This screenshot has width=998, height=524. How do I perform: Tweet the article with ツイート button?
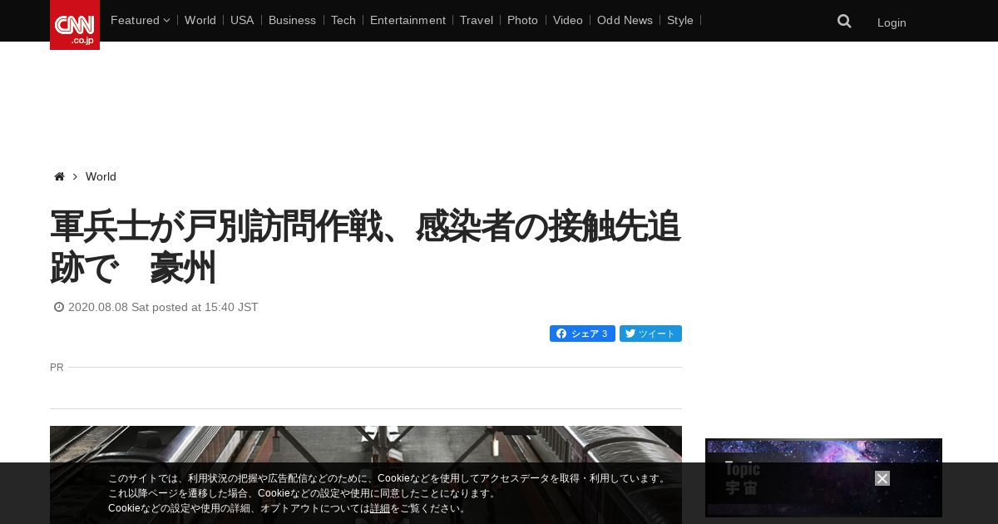click(x=650, y=334)
